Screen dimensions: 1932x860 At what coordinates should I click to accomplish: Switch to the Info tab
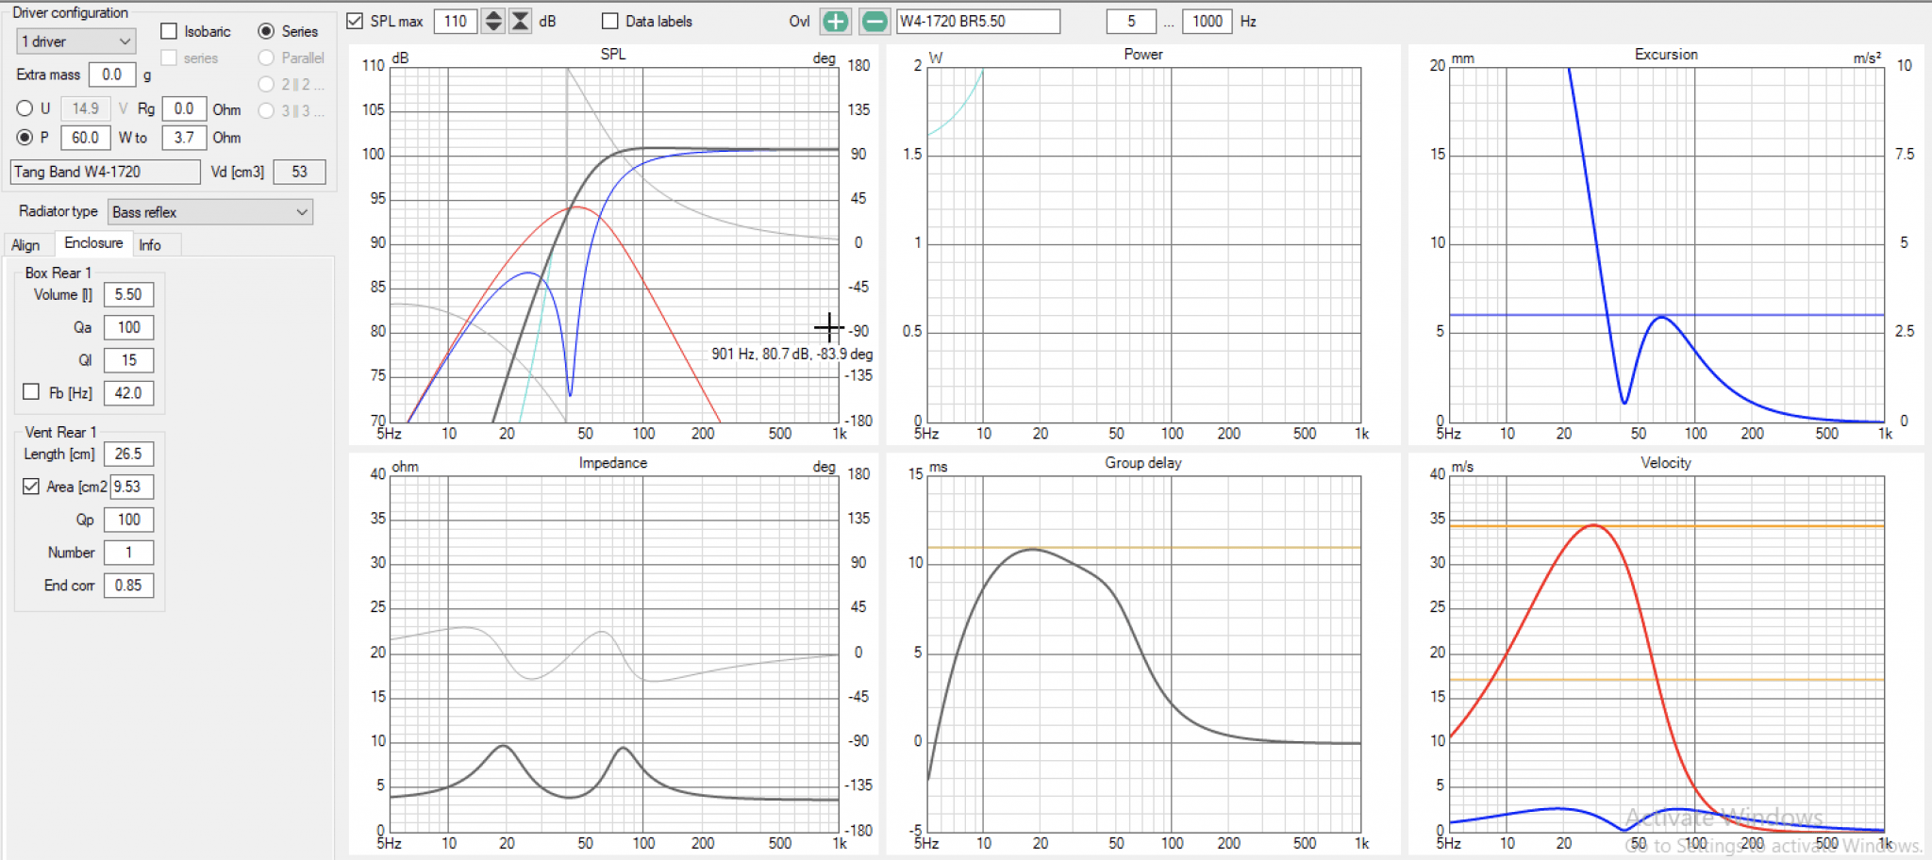pyautogui.click(x=150, y=245)
